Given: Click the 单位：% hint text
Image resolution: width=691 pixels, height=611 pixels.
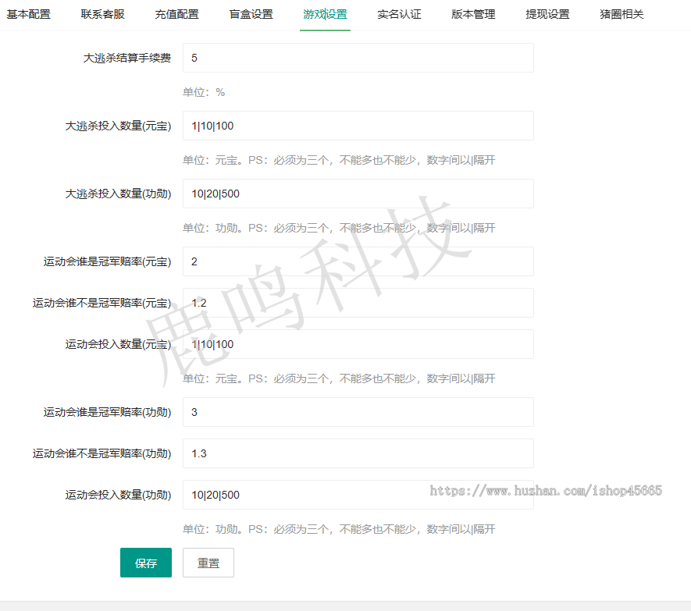Looking at the screenshot, I should (x=204, y=92).
